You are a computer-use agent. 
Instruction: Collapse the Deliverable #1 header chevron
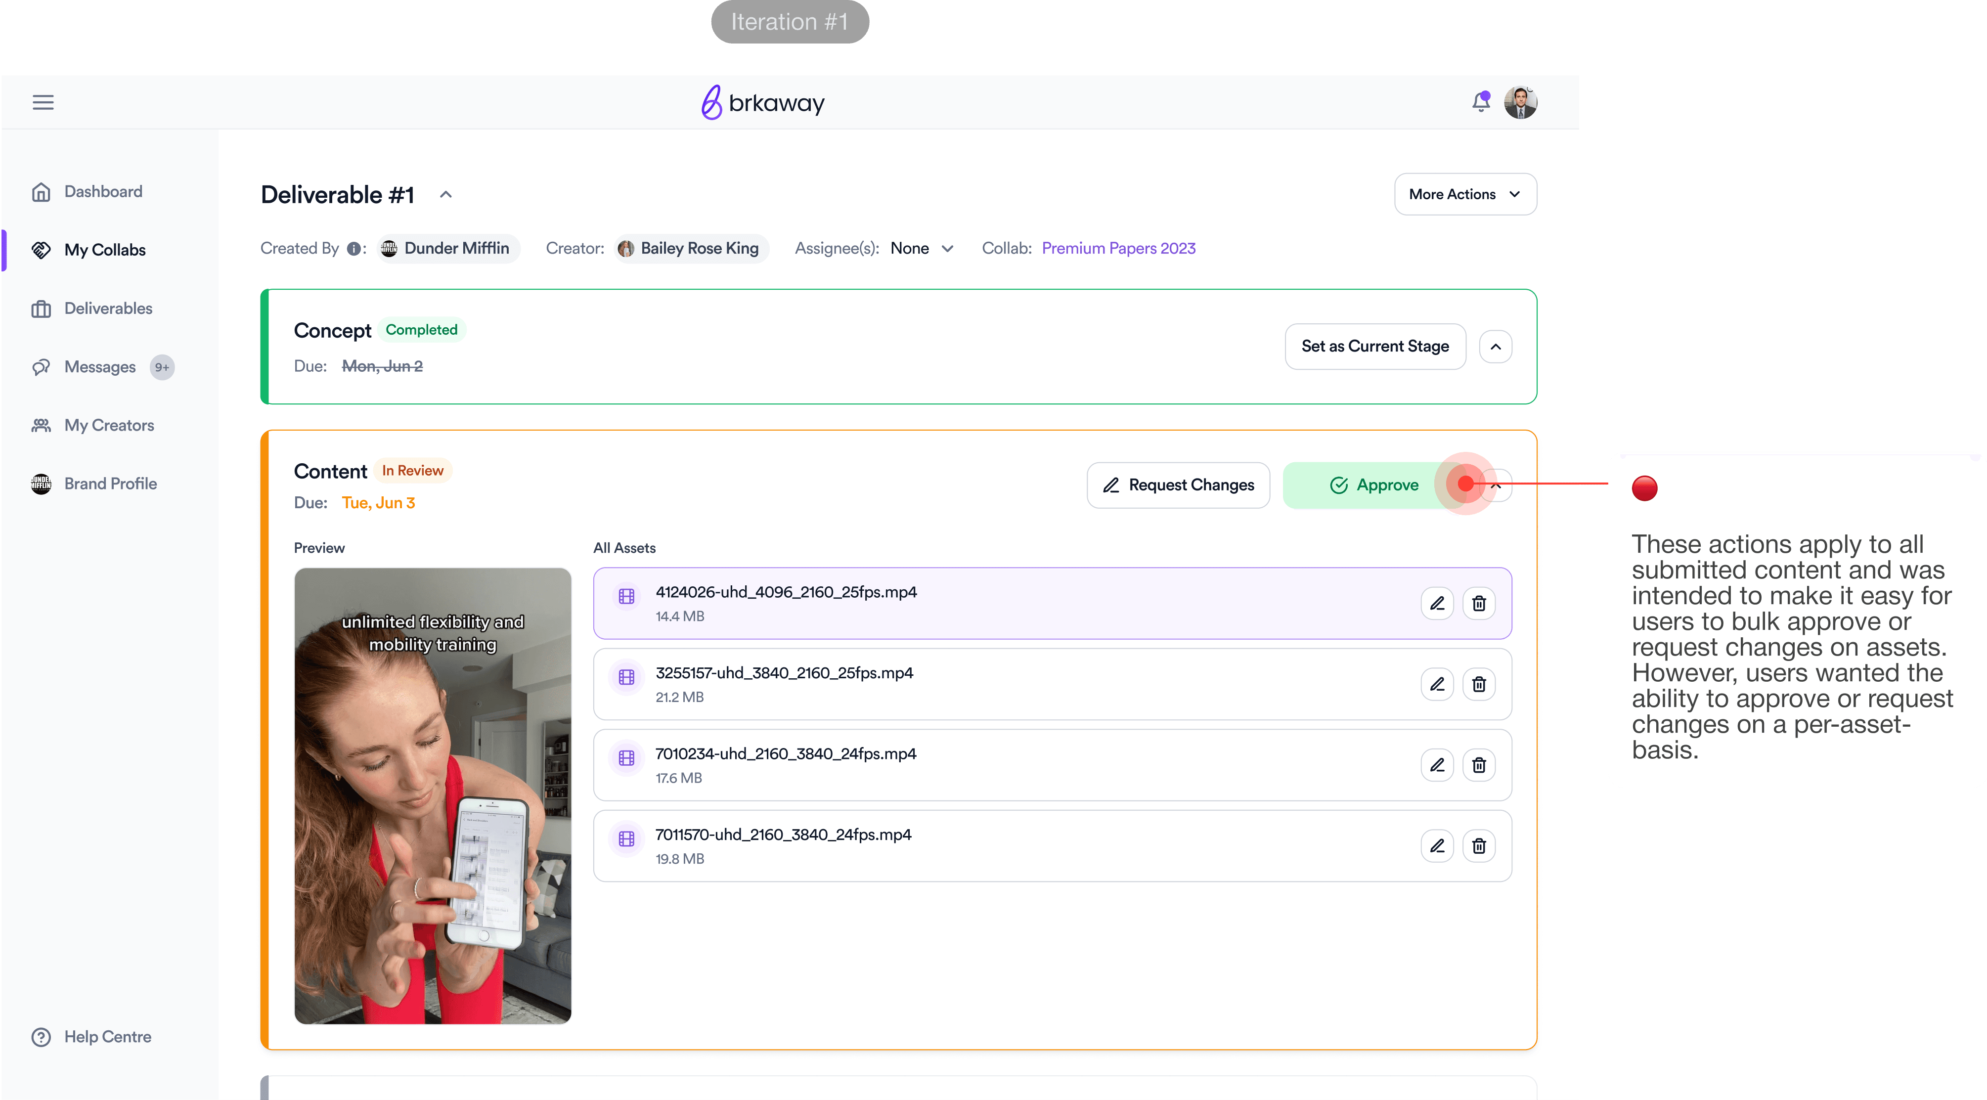click(x=446, y=194)
